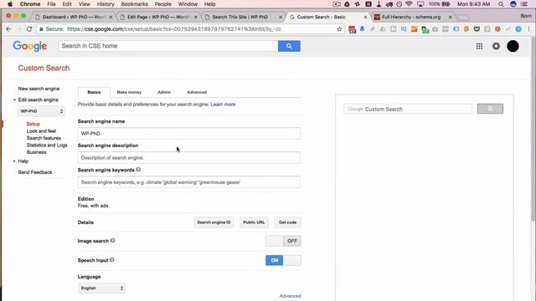Click the Secure padlock indicator
The height and width of the screenshot is (301, 536).
51,29
